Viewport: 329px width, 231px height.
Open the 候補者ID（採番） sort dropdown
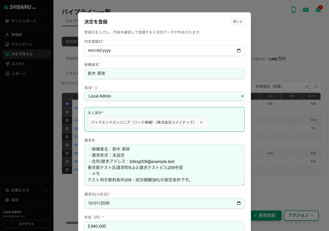tap(280, 86)
